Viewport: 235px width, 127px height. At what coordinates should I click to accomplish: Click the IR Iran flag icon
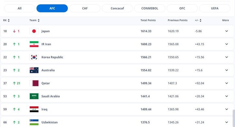pyautogui.click(x=34, y=44)
